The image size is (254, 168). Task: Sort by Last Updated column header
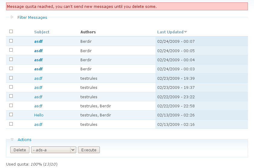[170, 32]
